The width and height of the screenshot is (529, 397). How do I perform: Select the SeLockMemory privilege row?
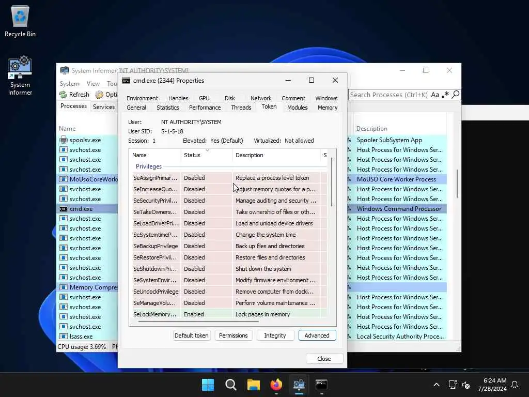[229, 314]
